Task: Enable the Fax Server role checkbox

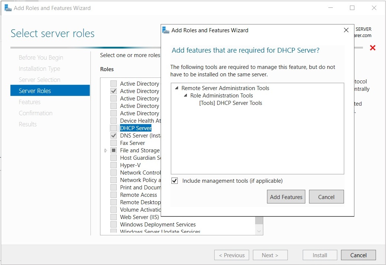Action: pos(113,143)
